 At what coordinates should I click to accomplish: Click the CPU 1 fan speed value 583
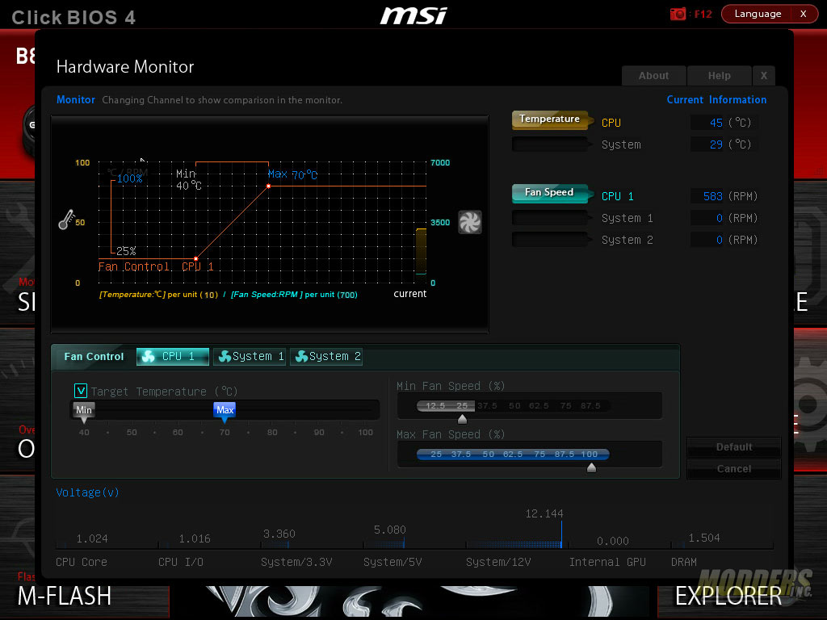712,196
